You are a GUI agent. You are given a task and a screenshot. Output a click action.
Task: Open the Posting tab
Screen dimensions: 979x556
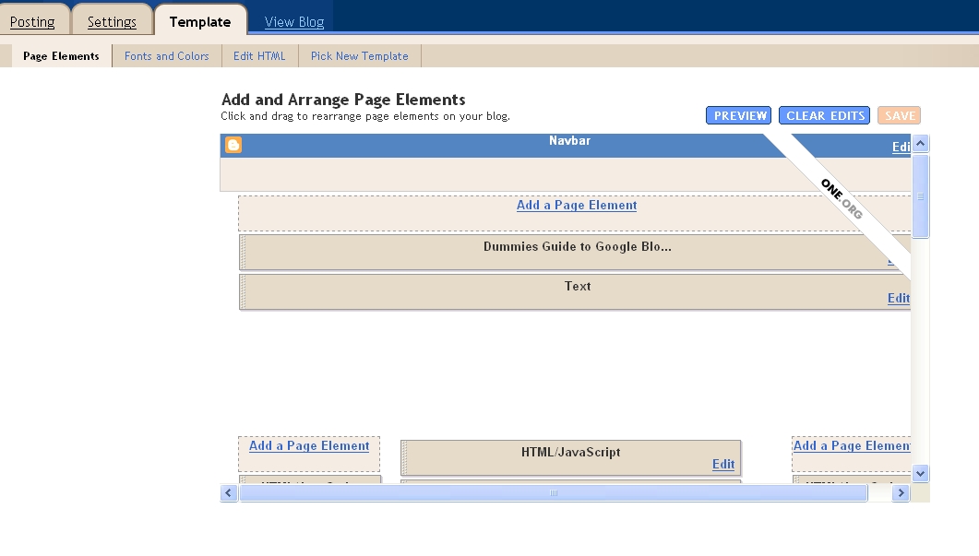pos(32,22)
